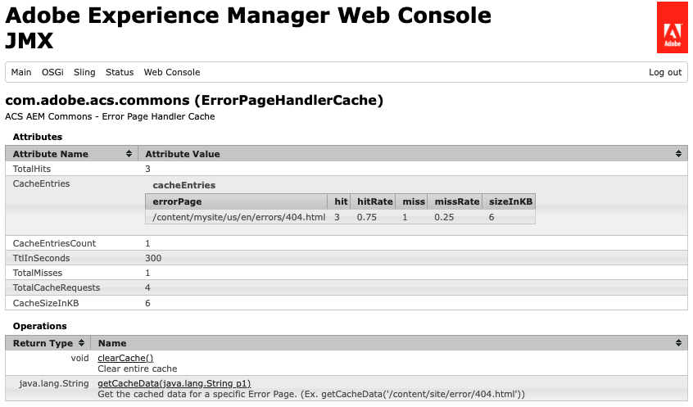The height and width of the screenshot is (407, 693).
Task: Click the Attribute Name column header
Action: coord(72,153)
